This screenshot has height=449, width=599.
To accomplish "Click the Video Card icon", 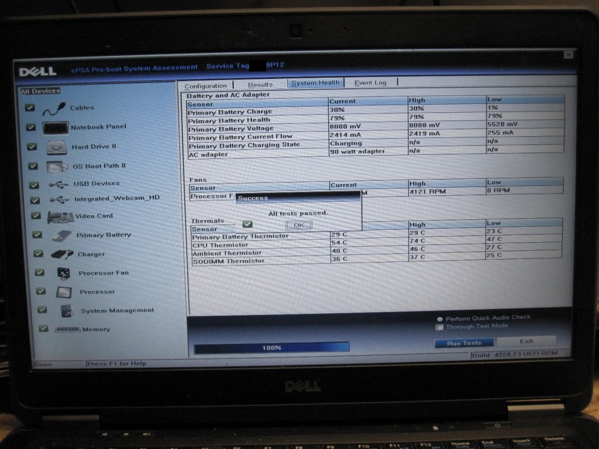I will click(60, 217).
